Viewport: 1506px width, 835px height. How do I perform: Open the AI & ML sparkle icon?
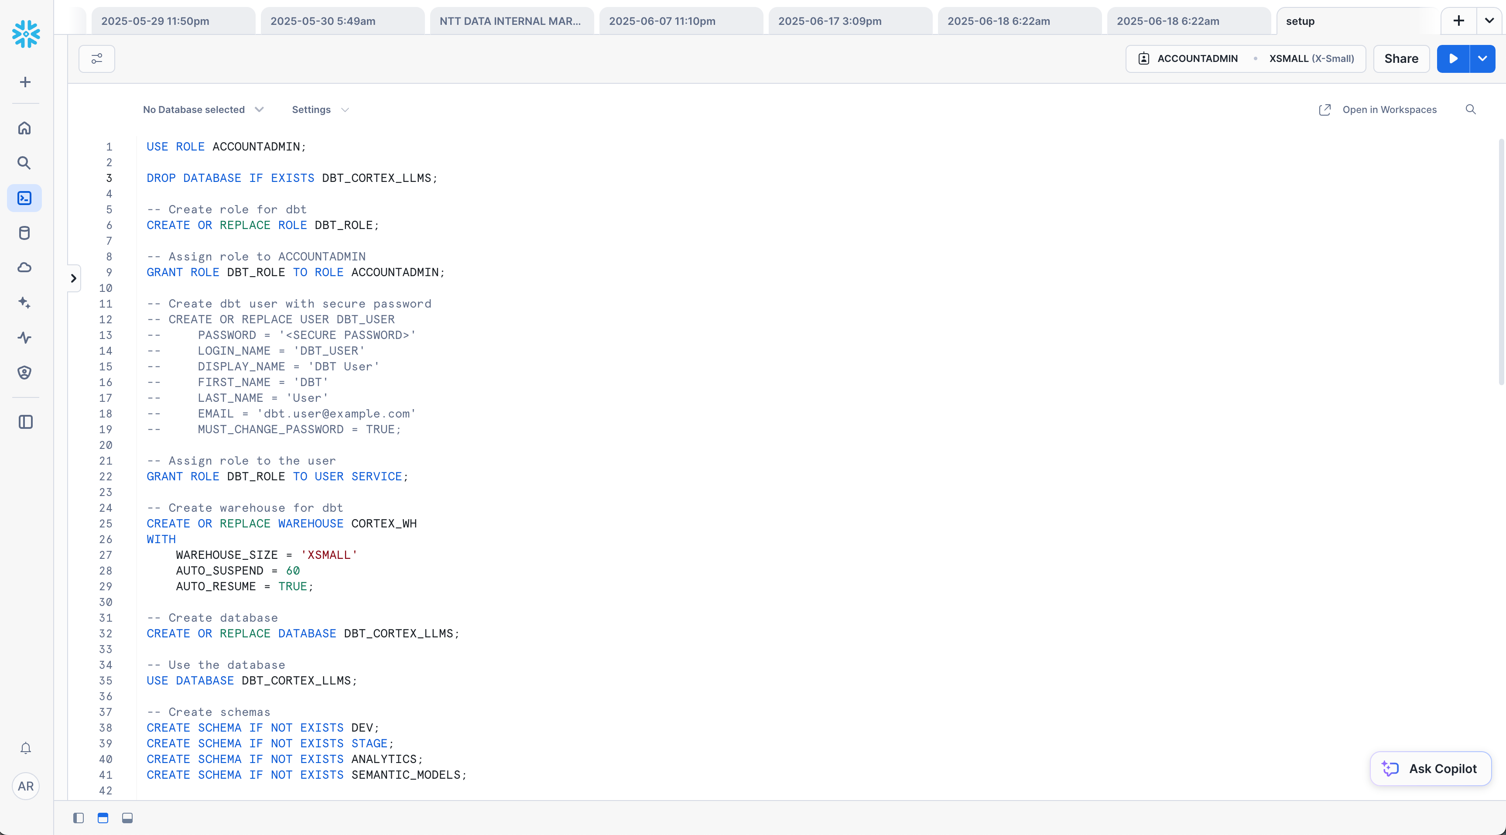[x=24, y=302]
